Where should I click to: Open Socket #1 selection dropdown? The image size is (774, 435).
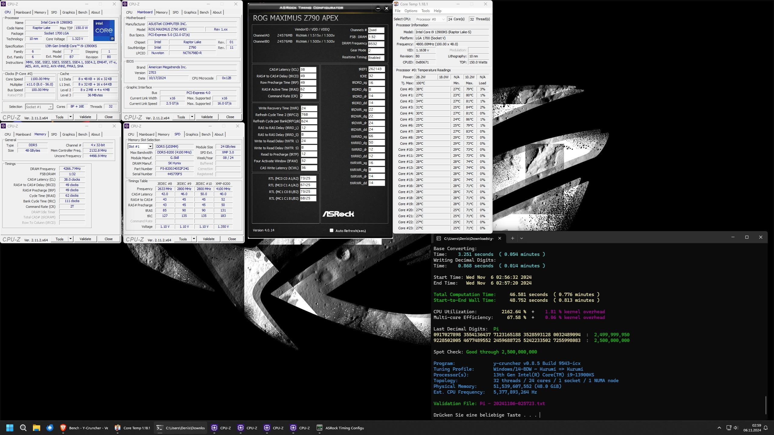click(39, 107)
